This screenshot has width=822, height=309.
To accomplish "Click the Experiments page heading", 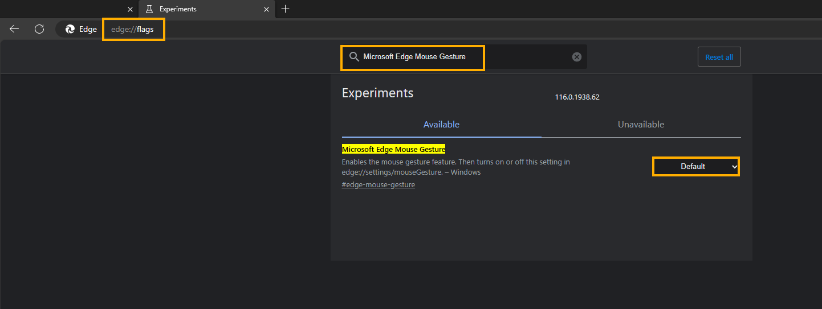I will pyautogui.click(x=377, y=93).
